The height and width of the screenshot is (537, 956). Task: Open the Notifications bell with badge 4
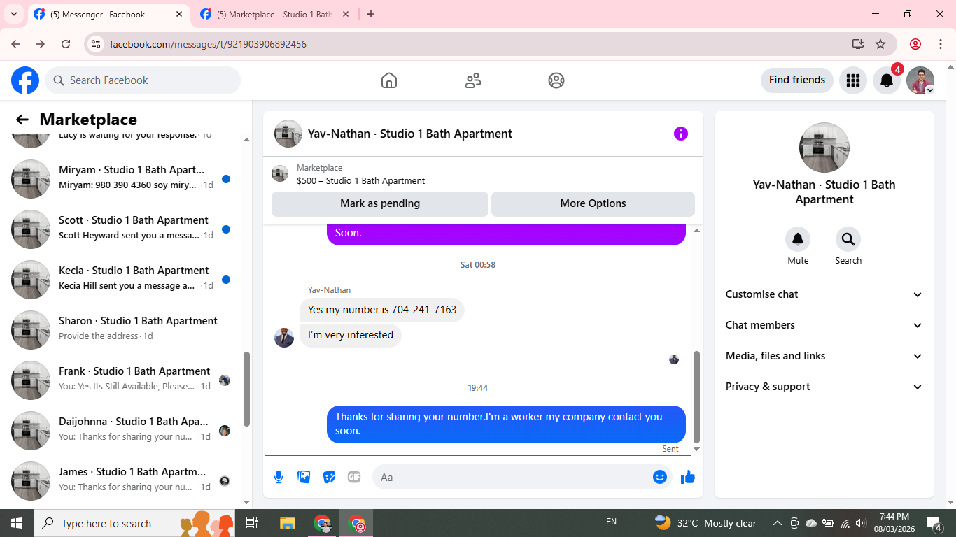[887, 80]
